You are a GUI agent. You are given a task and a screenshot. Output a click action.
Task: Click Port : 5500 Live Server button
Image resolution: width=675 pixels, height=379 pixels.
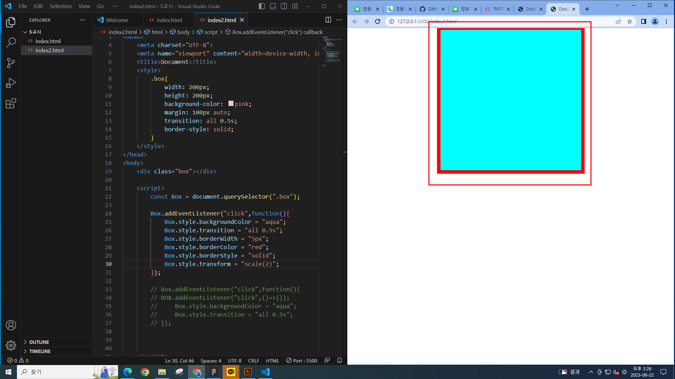pyautogui.click(x=302, y=360)
